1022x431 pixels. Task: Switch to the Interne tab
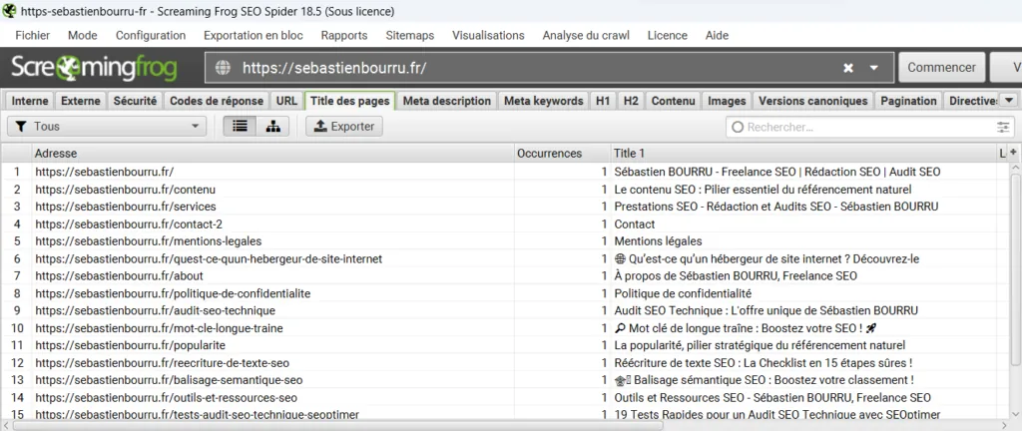[30, 101]
